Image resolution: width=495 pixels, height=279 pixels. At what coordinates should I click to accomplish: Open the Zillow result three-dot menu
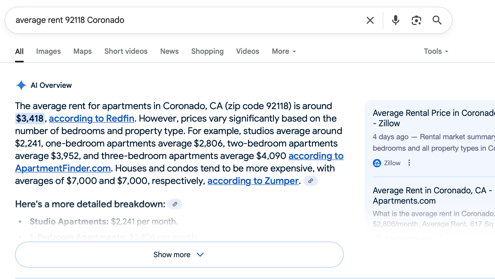click(409, 163)
